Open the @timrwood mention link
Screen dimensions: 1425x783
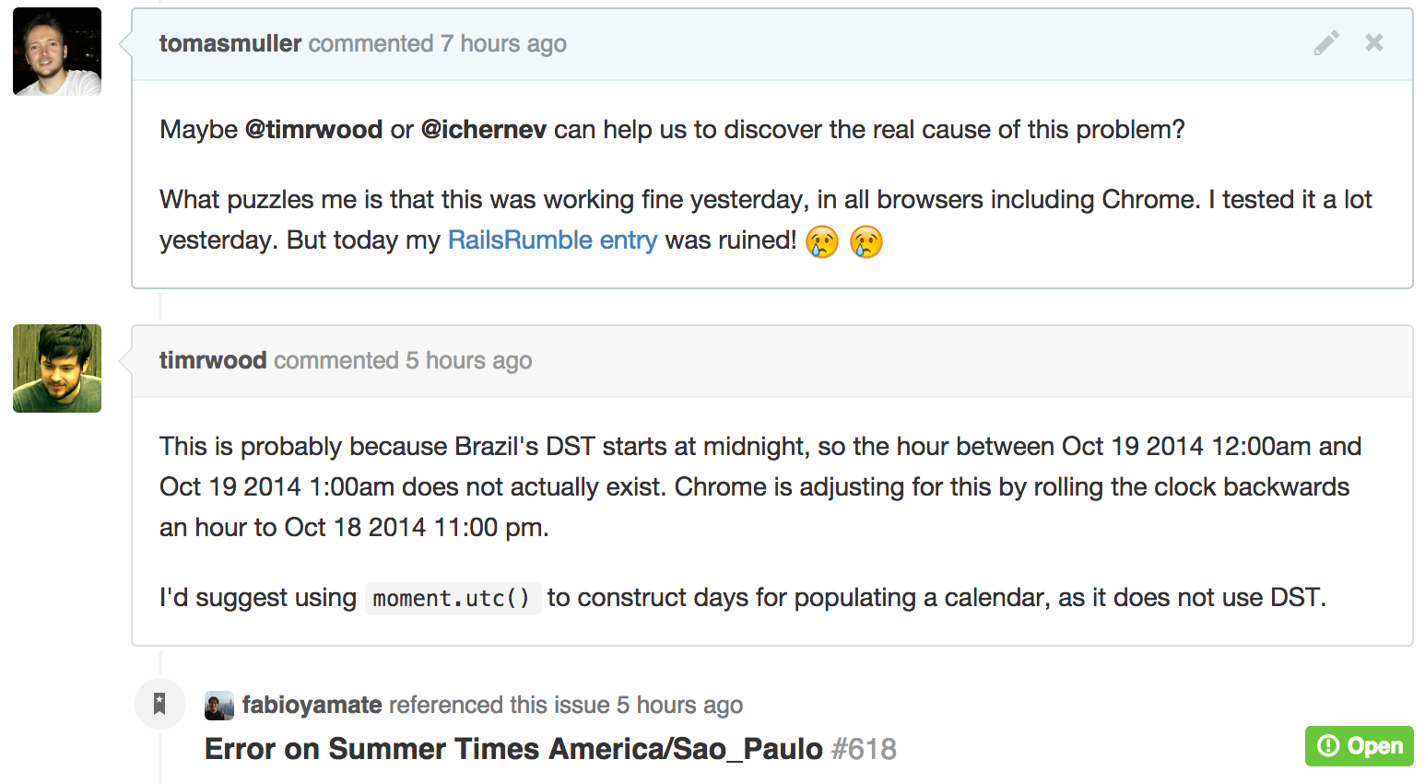[x=313, y=130]
